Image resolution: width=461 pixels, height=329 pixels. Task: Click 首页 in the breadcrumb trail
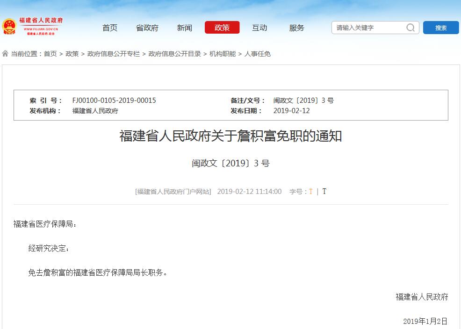pos(50,53)
